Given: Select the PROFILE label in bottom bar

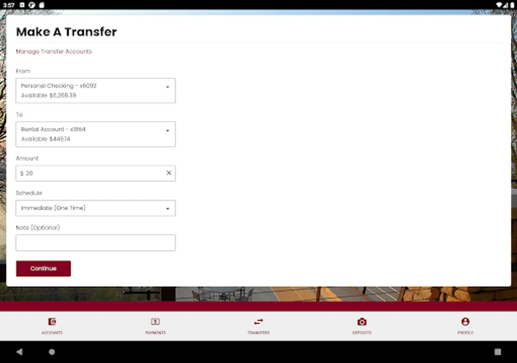Looking at the screenshot, I should click(465, 333).
